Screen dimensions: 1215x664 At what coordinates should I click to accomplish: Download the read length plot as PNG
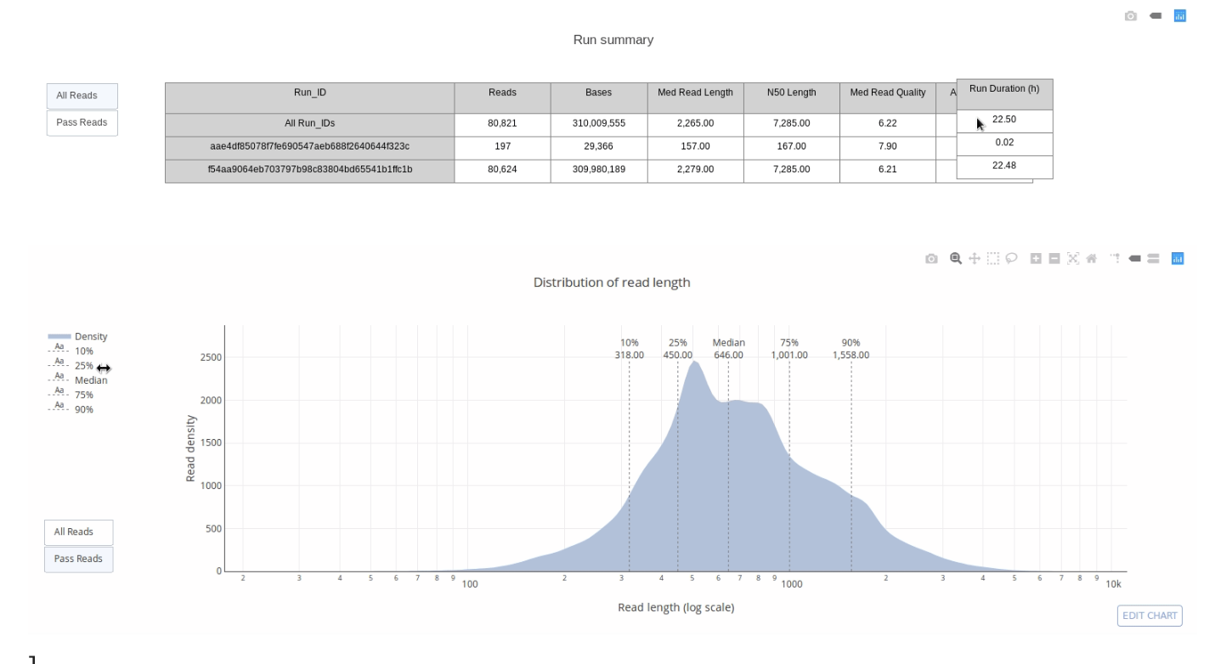pos(931,259)
